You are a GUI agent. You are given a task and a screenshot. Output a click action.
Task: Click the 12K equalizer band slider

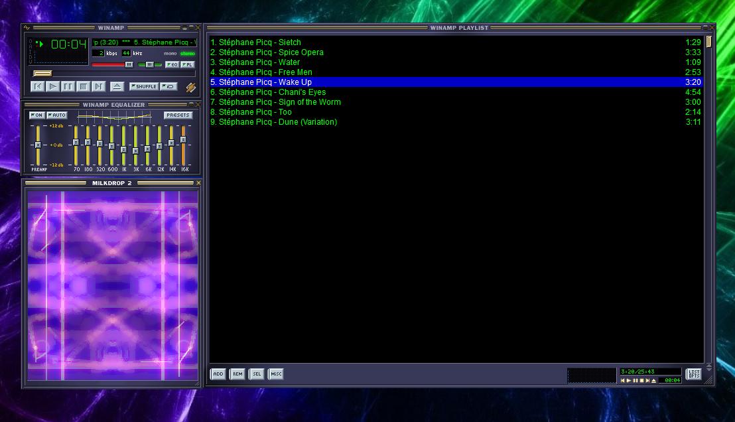click(159, 145)
